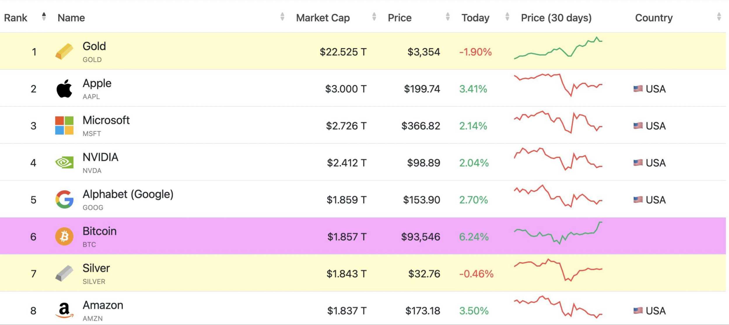Click Gold's 30-day price chart
729x325 pixels.
point(558,48)
